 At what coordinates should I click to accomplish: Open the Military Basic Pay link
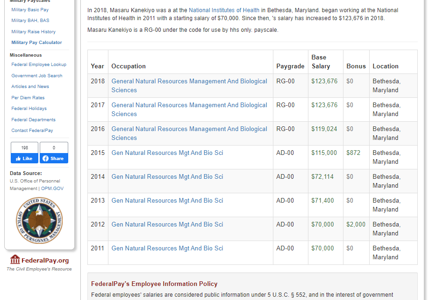30,9
